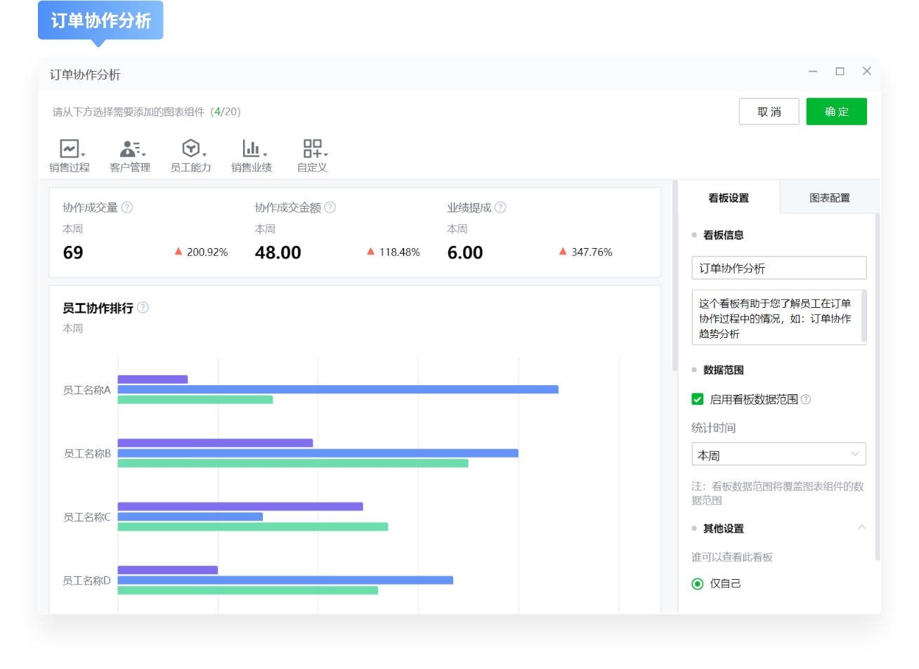
Task: Select the 客户管理 component icon
Action: pyautogui.click(x=129, y=148)
